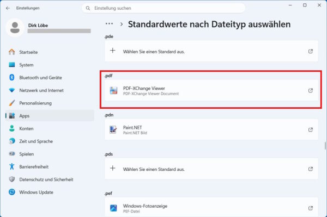Click the Windows Update sync icon
The height and width of the screenshot is (217, 327).
12,192
